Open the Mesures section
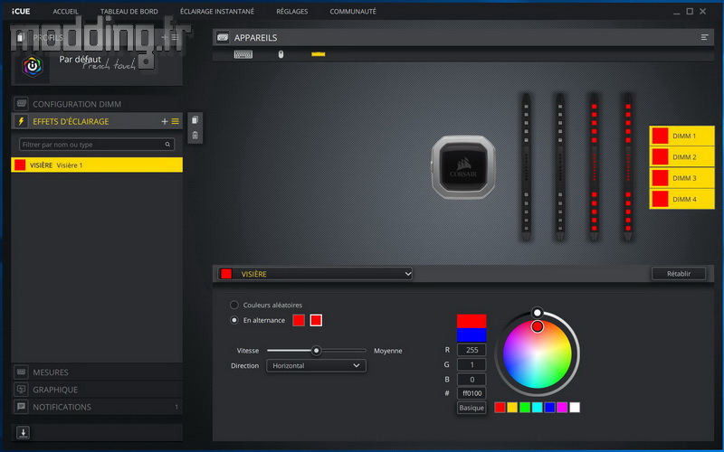724x452 pixels. coord(97,372)
